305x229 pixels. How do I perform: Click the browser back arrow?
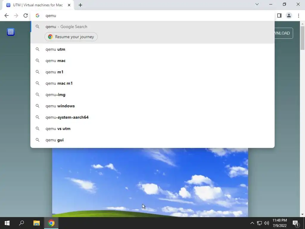pos(7,16)
